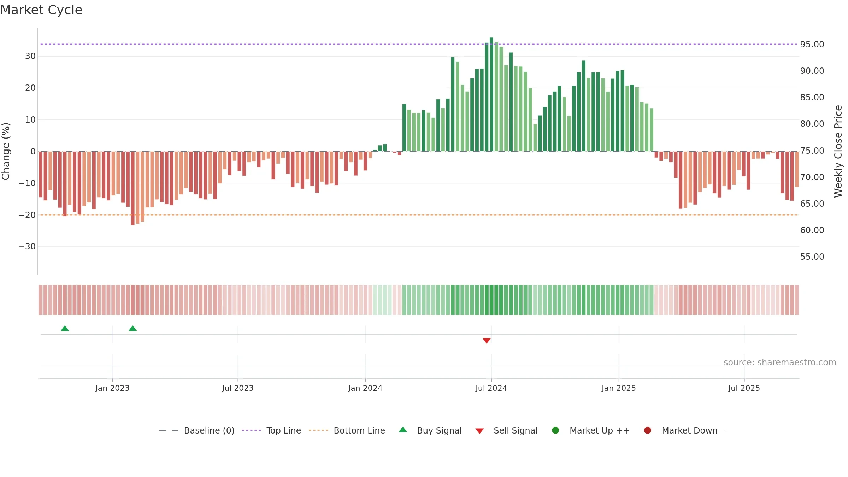848x477 pixels.
Task: Click the Change (%) y-axis title
Action: click(x=6, y=151)
